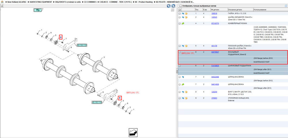The image size is (288, 138).
Task: Toggle 'Отобразить только выбранные метки' checkbox
Action: coord(180,6)
